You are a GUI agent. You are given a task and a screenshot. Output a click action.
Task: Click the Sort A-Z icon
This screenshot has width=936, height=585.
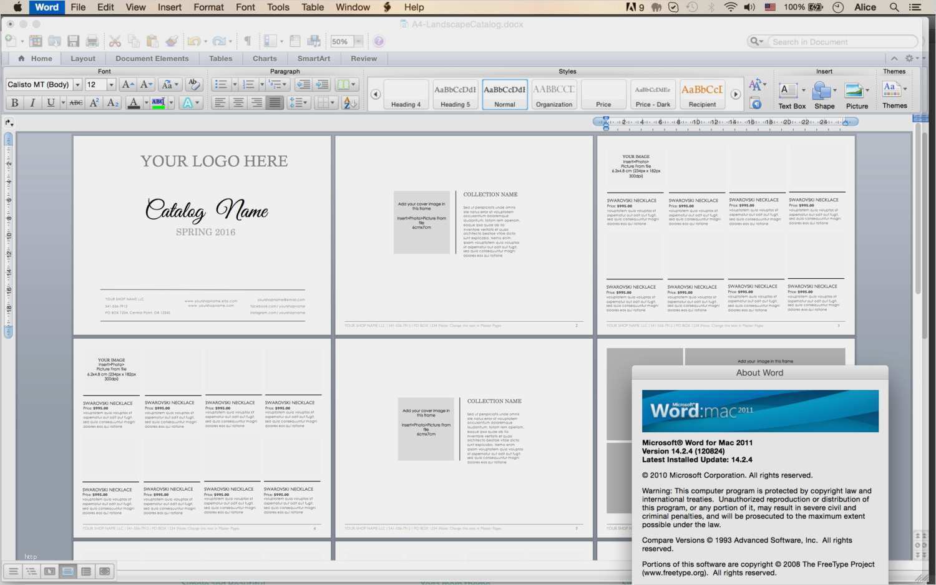[x=350, y=103]
